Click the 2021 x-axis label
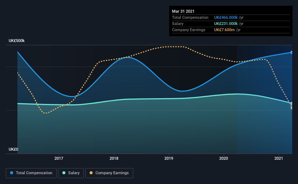 click(x=279, y=158)
